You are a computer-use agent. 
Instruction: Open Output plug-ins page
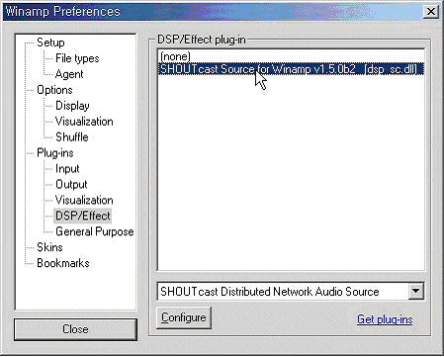(71, 184)
